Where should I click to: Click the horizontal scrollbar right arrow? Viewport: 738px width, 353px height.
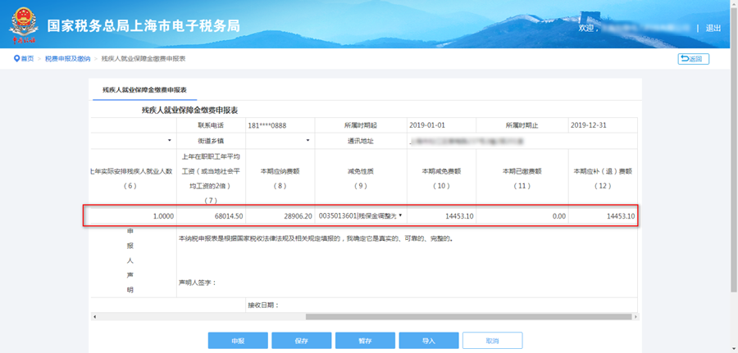(635, 316)
